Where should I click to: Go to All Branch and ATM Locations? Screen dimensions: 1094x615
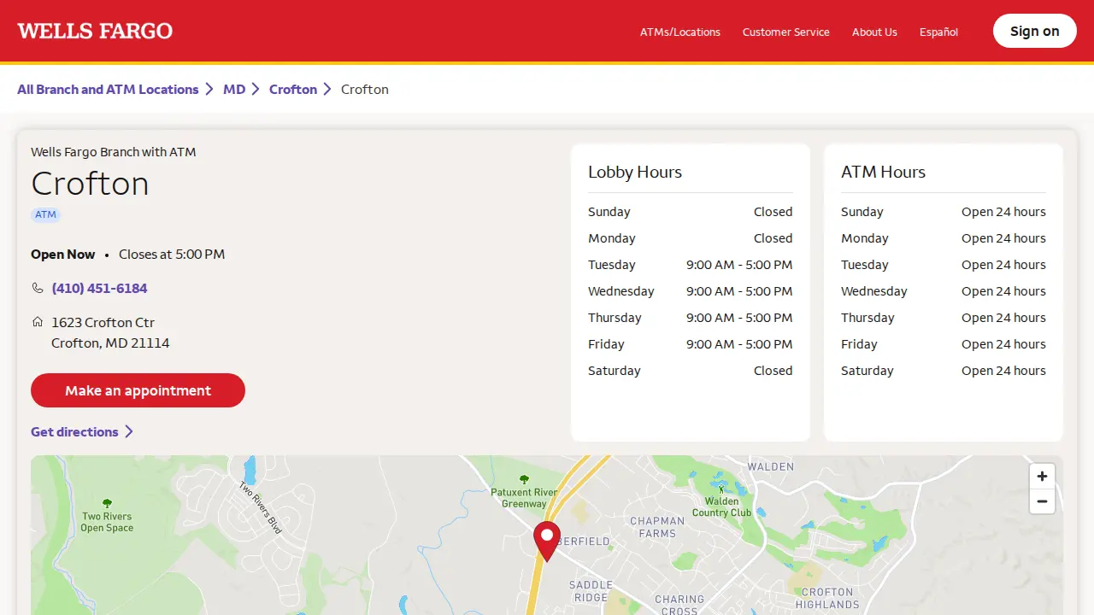click(108, 90)
